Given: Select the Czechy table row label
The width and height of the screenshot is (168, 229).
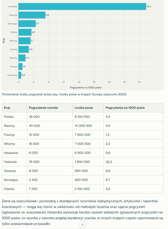Looking at the screenshot, I should coord(9,189).
